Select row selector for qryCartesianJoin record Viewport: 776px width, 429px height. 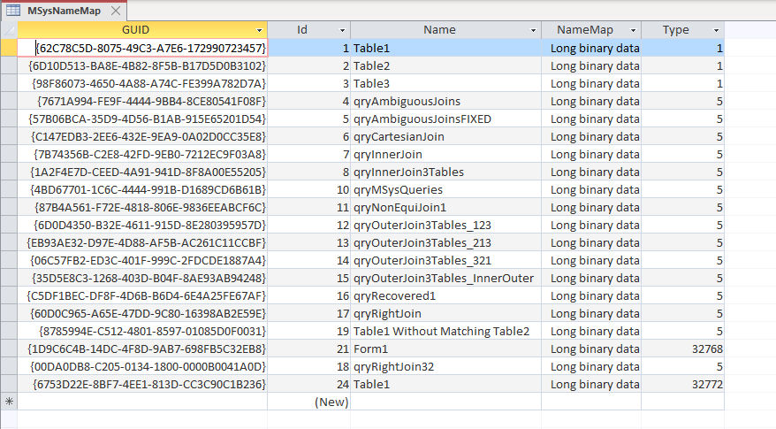click(x=9, y=137)
